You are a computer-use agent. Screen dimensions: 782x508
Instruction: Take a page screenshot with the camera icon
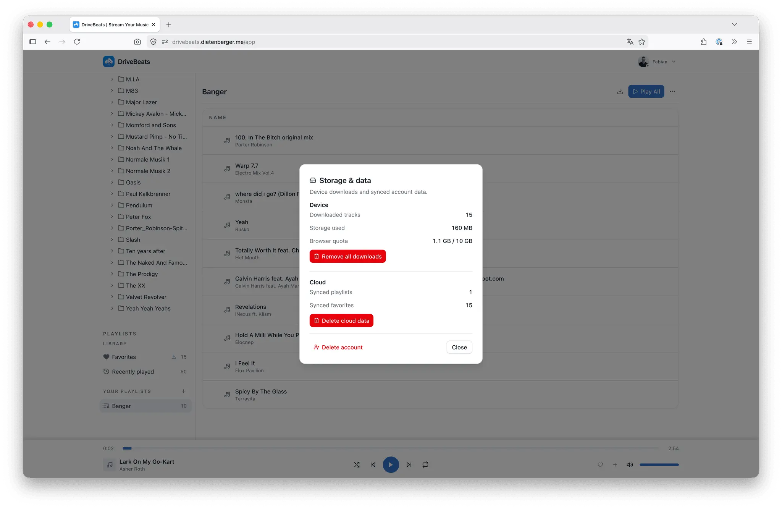(x=137, y=42)
